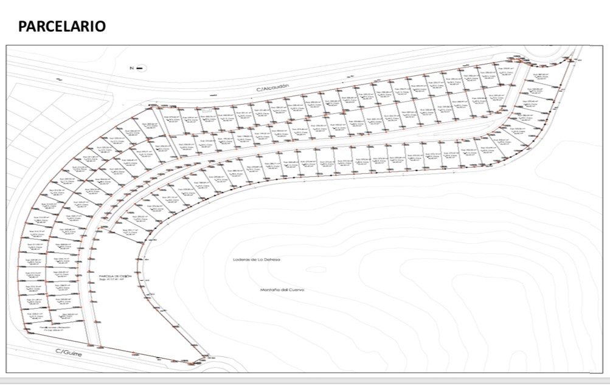The image size is (610, 389).
Task: Select the C/Alcaudón street label
Action: click(x=272, y=89)
